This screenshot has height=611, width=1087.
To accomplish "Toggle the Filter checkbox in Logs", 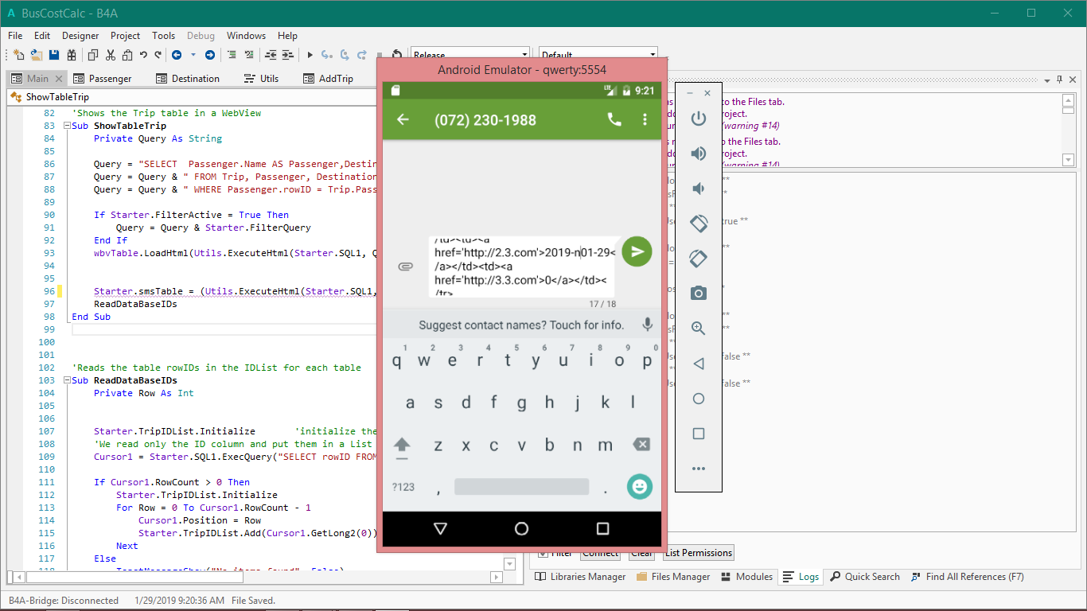I will 543,553.
